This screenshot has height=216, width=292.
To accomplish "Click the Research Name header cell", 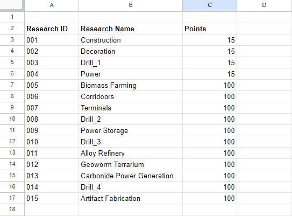I will click(x=131, y=29).
